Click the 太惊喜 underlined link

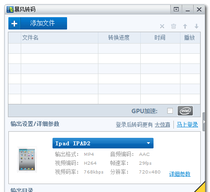(x=162, y=125)
